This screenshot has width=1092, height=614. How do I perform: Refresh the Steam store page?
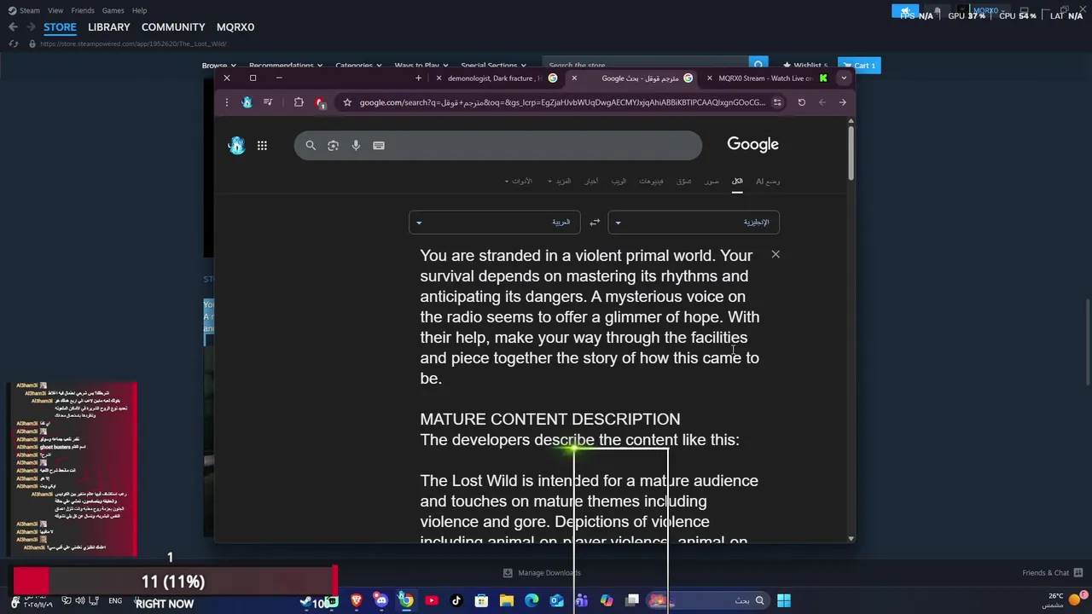click(14, 43)
